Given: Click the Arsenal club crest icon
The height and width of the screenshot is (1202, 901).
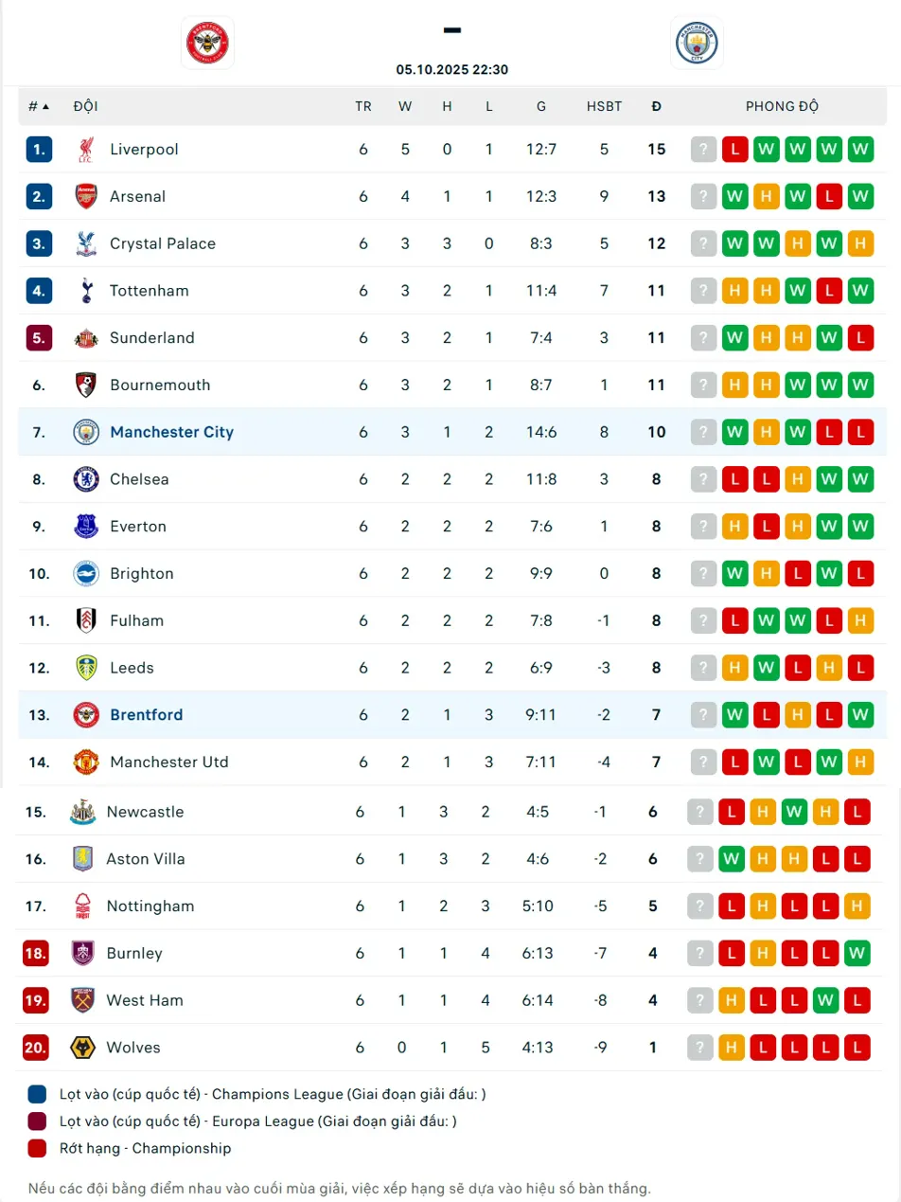Looking at the screenshot, I should 86,197.
